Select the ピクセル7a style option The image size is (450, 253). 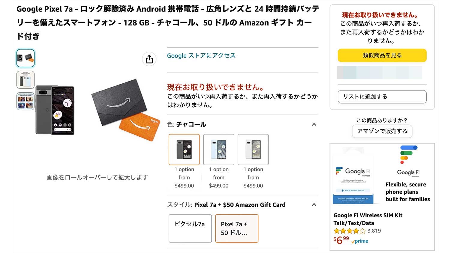pyautogui.click(x=190, y=228)
